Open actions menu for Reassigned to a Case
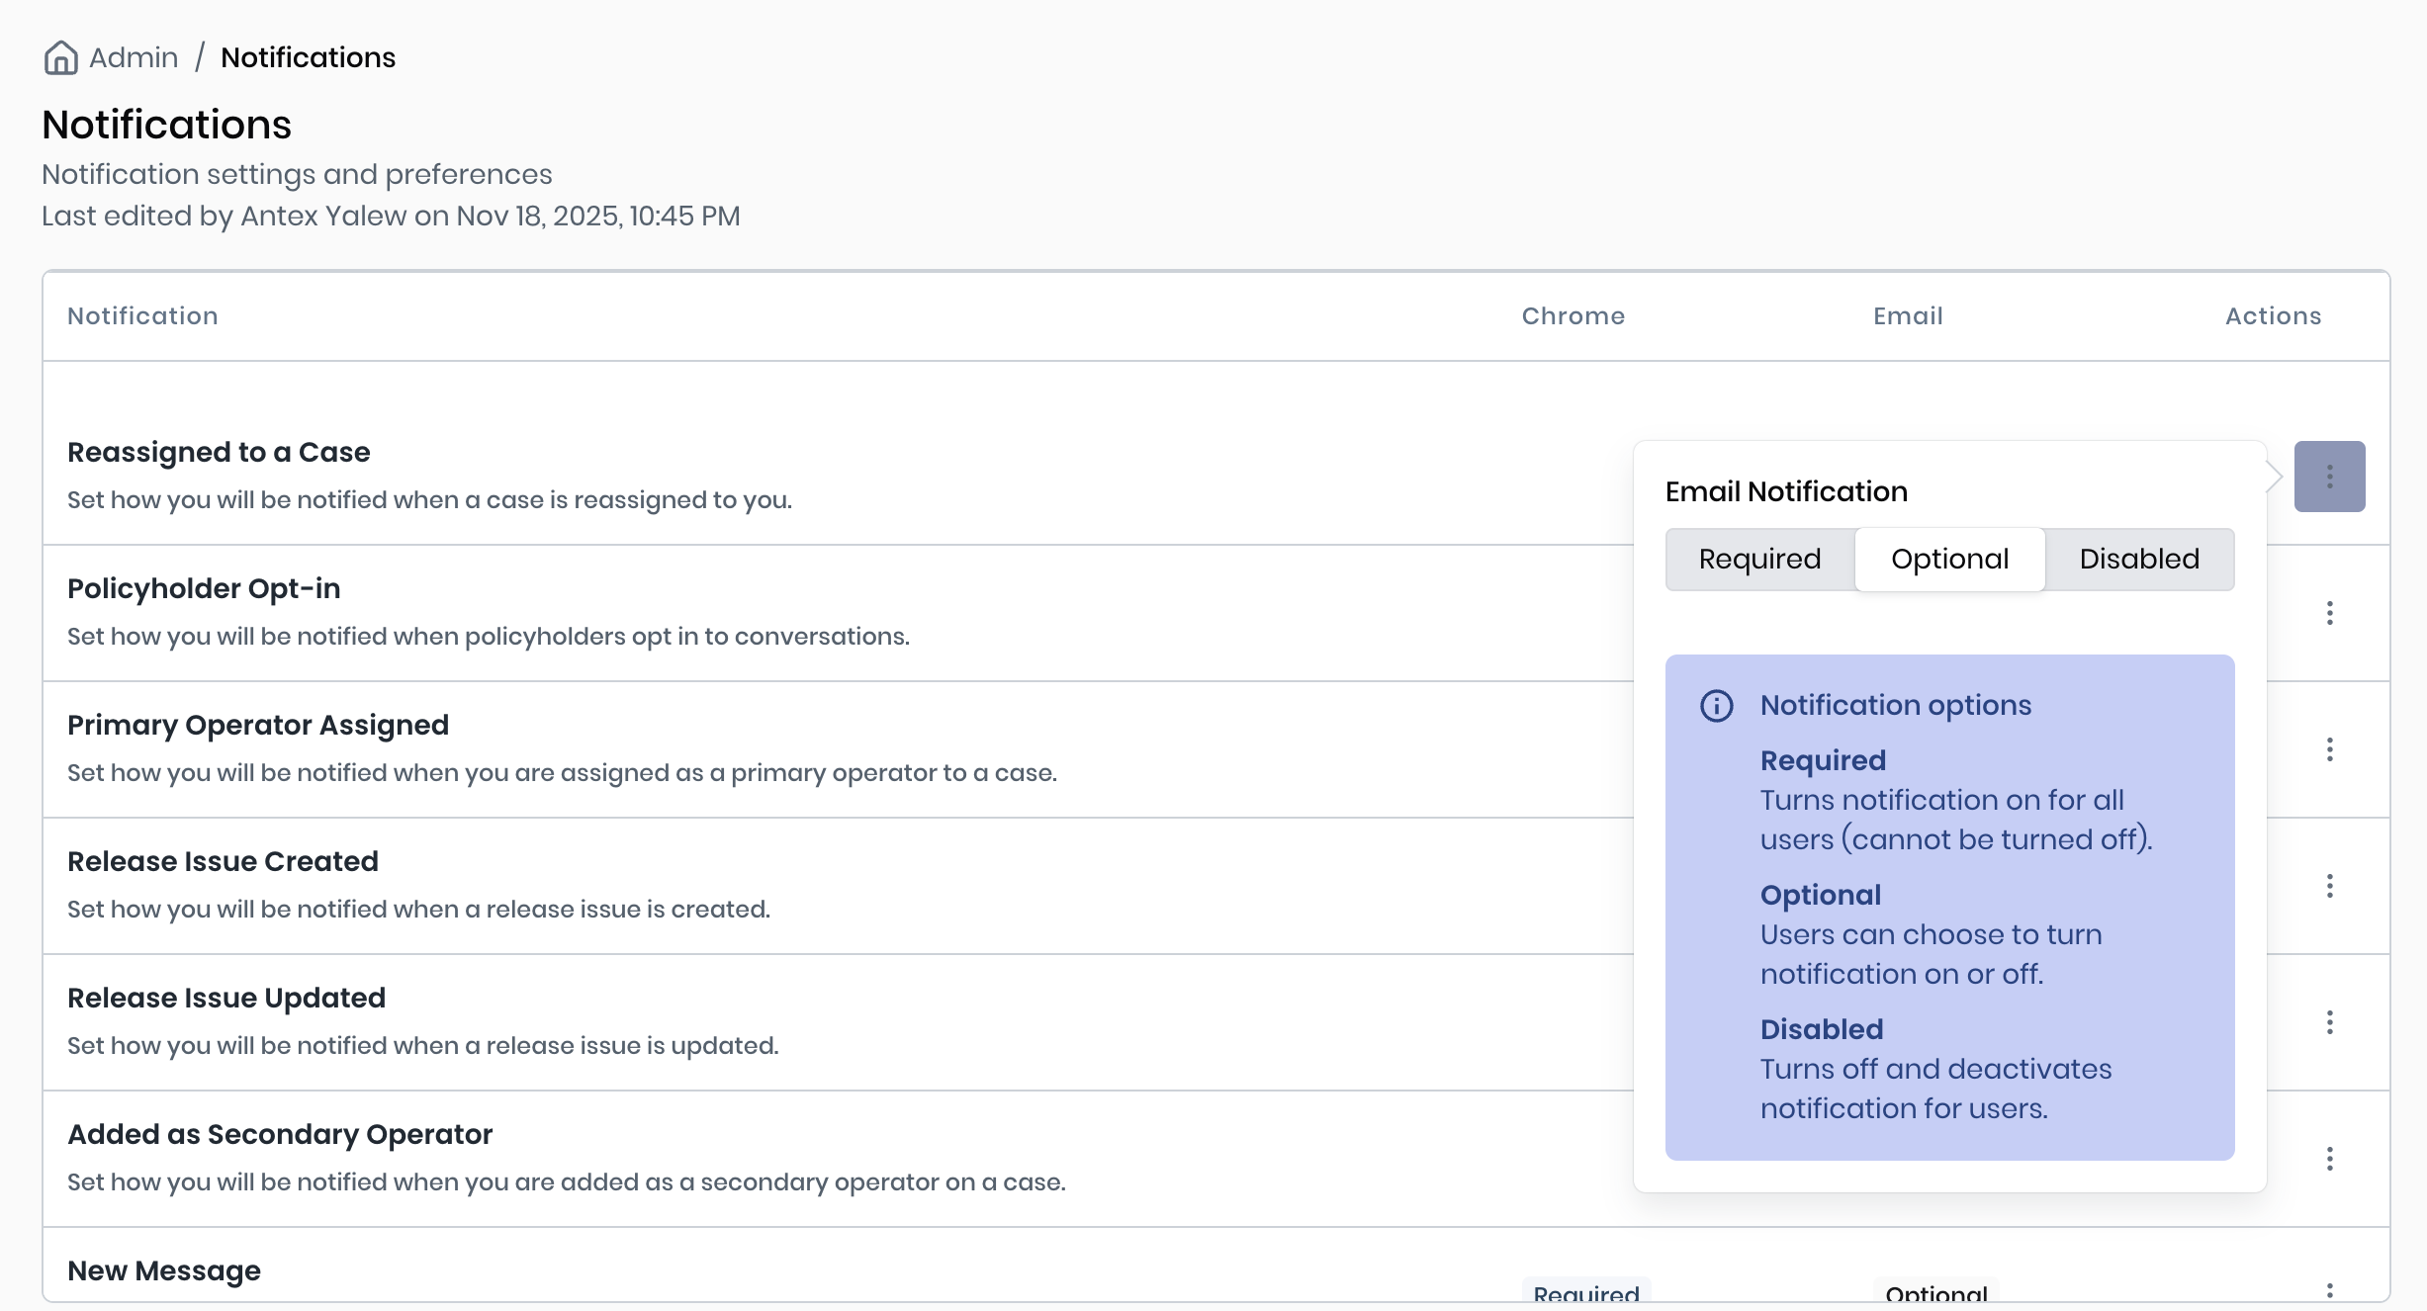The width and height of the screenshot is (2427, 1311). pyautogui.click(x=2329, y=477)
